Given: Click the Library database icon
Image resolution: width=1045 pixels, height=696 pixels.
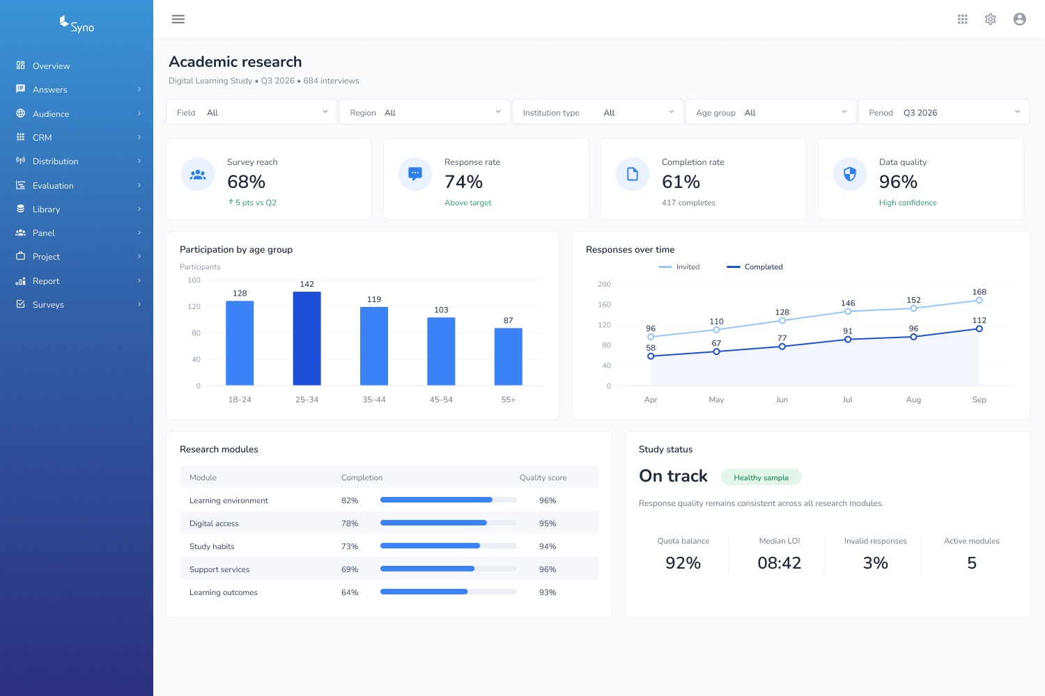Looking at the screenshot, I should [20, 209].
